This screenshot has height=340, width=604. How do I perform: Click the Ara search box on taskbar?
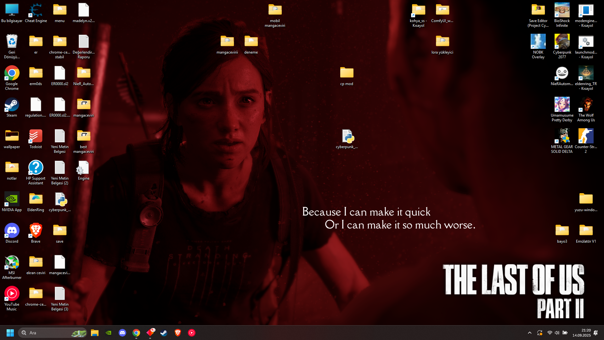coord(53,333)
